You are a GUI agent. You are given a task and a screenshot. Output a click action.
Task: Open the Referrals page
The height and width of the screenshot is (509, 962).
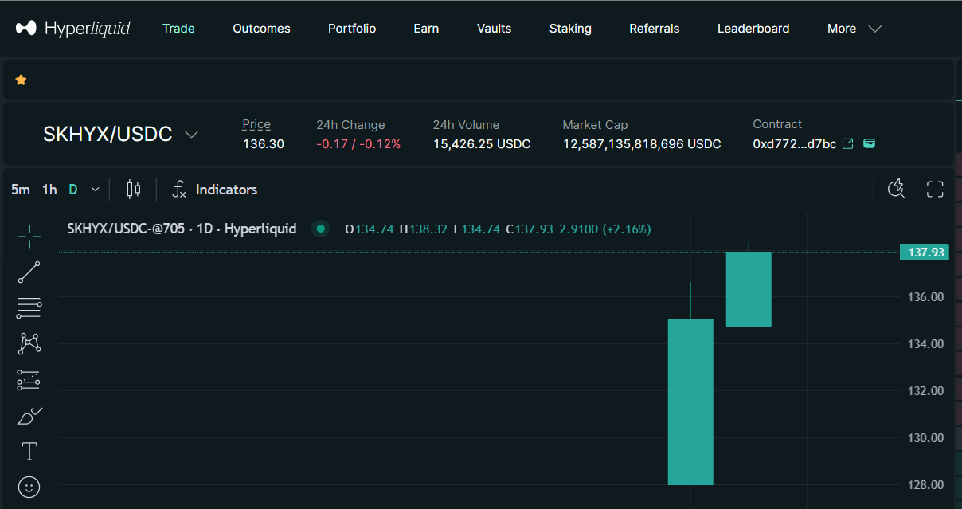pyautogui.click(x=655, y=29)
